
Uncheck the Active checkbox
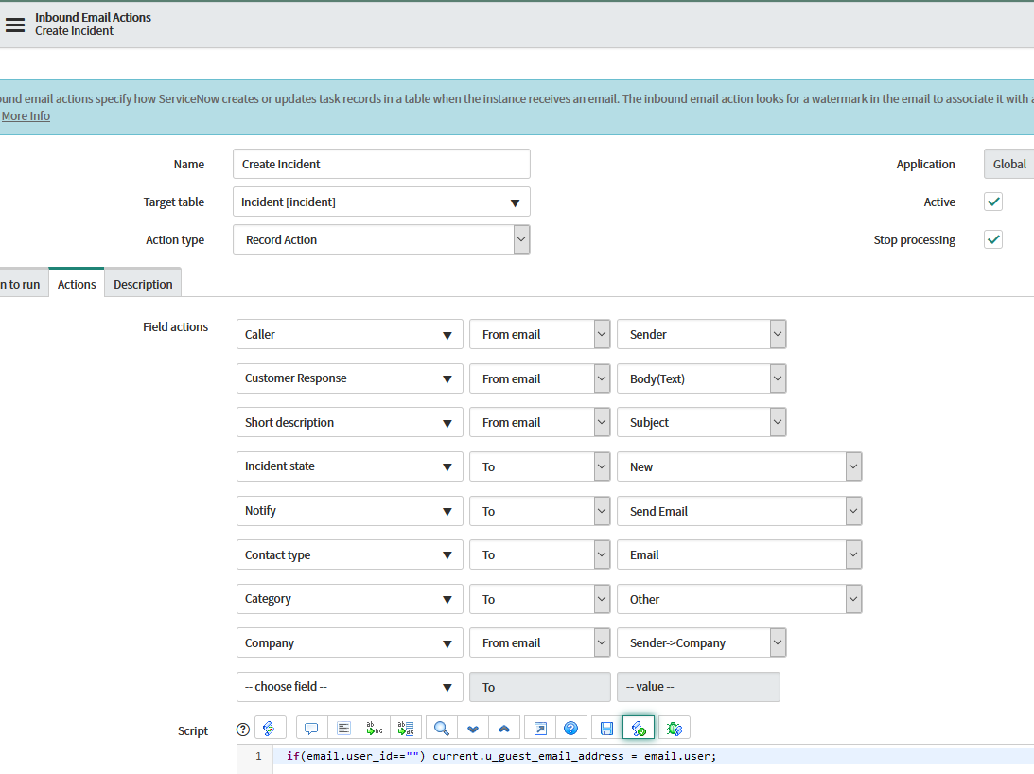[992, 202]
